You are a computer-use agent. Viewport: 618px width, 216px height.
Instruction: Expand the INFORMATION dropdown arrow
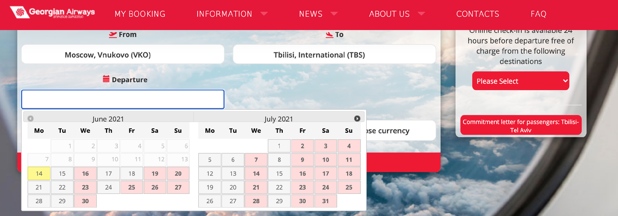(264, 14)
